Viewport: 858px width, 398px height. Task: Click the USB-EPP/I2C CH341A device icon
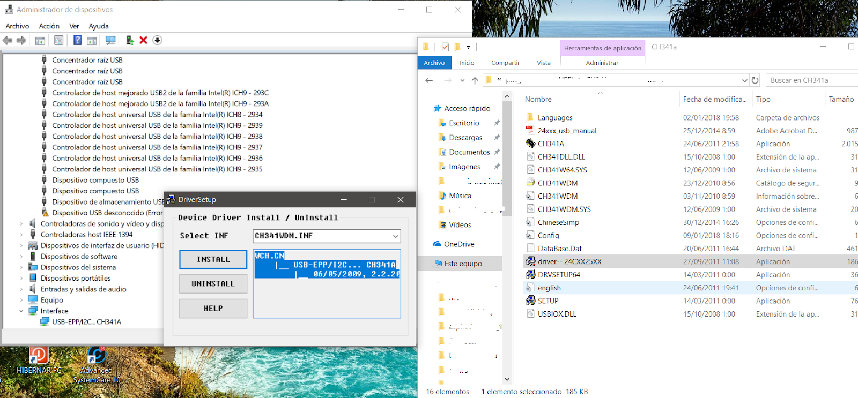point(45,322)
